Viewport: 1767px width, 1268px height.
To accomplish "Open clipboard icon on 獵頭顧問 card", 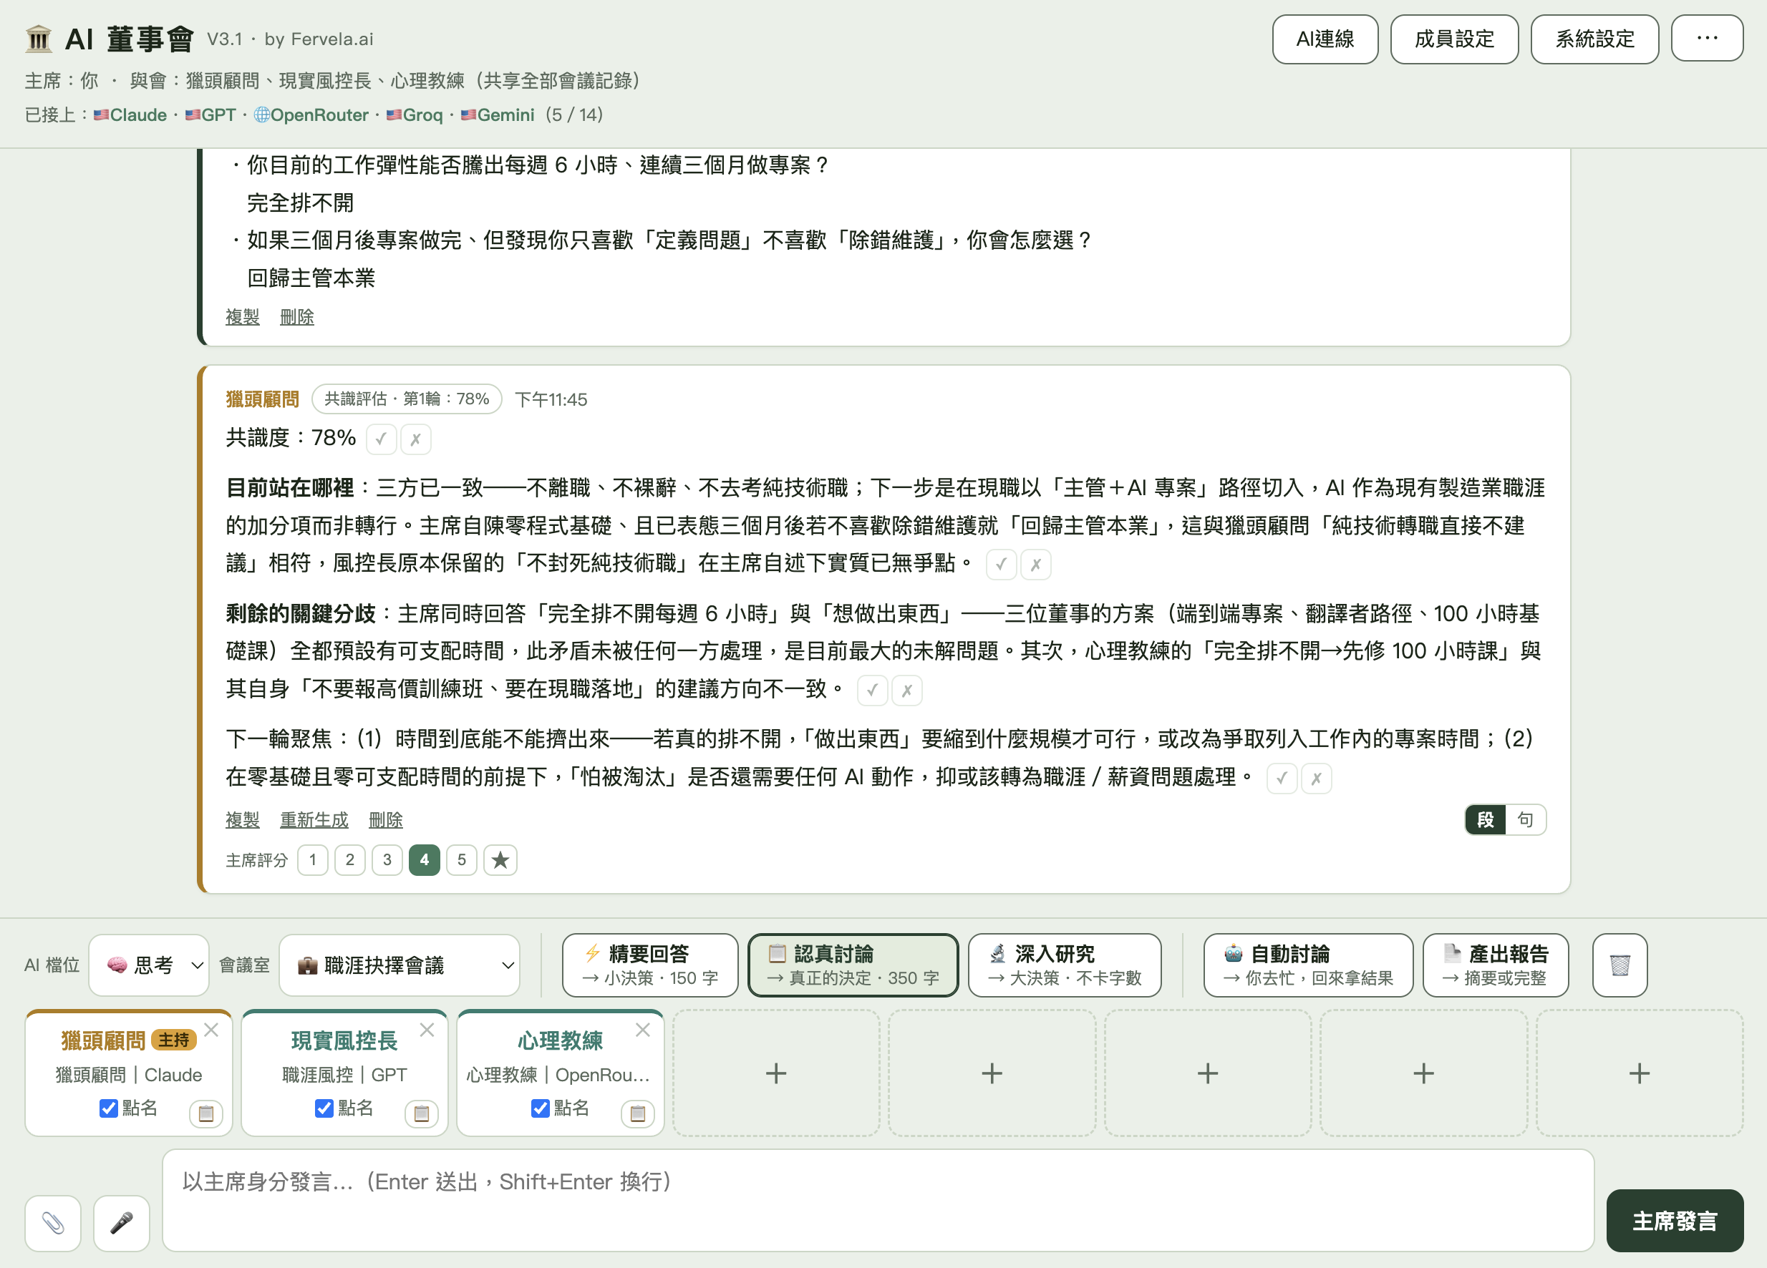I will 205,1113.
